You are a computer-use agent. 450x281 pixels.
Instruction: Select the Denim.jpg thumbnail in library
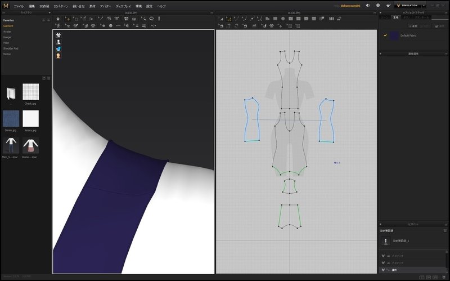(11, 118)
